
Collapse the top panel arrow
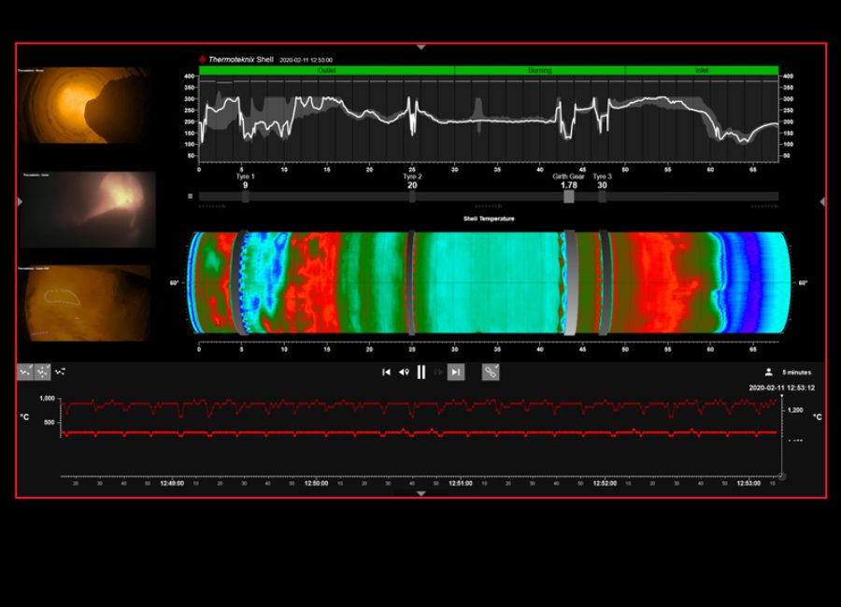coord(420,46)
